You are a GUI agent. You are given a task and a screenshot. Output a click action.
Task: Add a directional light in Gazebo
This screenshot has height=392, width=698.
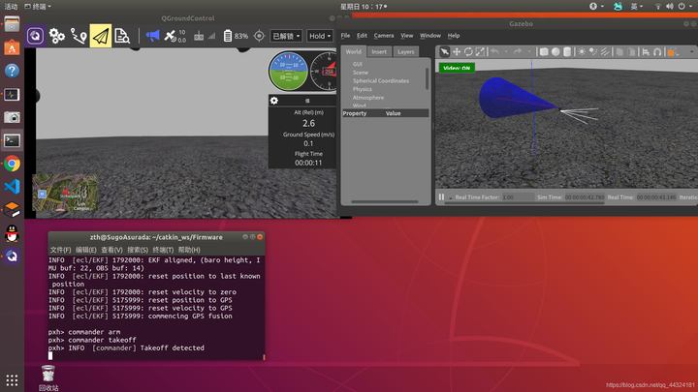[605, 52]
